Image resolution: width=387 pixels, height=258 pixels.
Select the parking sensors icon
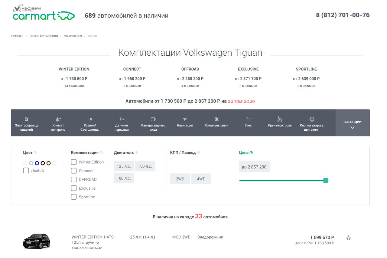(x=122, y=119)
